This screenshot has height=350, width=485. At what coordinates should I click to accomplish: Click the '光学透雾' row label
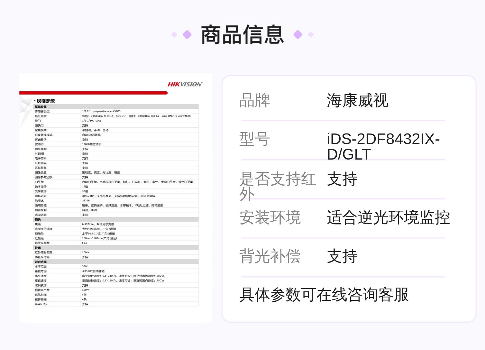pyautogui.click(x=41, y=215)
